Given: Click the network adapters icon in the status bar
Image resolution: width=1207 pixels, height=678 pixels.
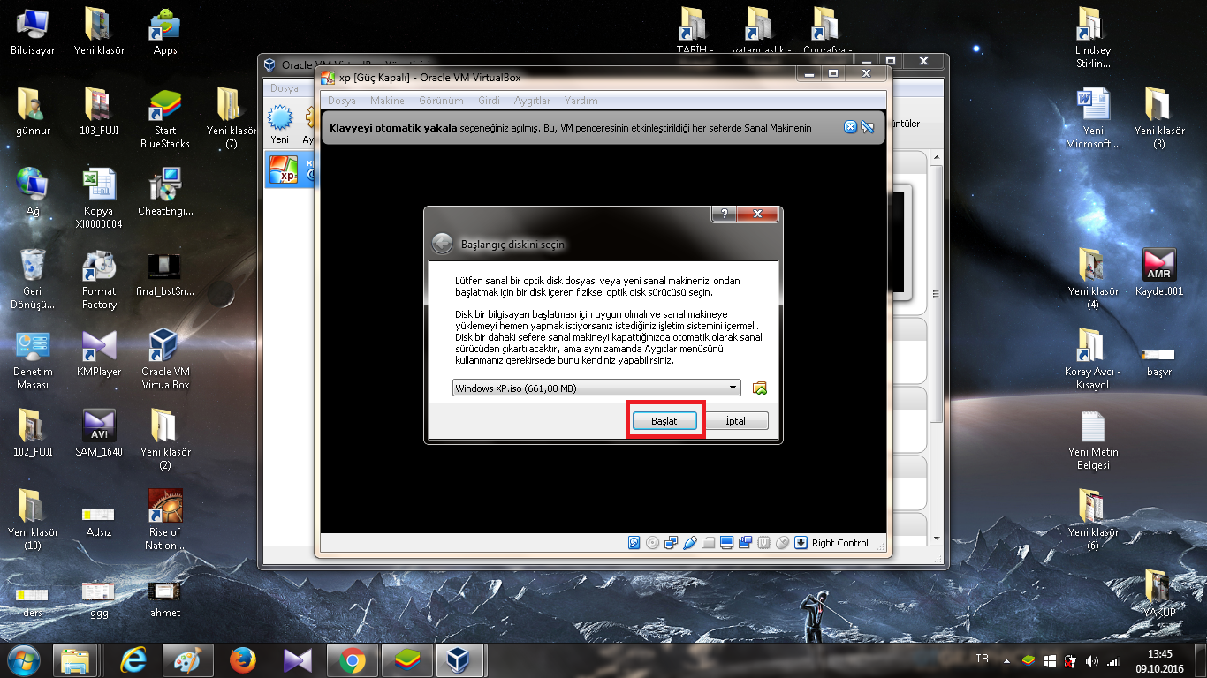Looking at the screenshot, I should click(x=672, y=543).
